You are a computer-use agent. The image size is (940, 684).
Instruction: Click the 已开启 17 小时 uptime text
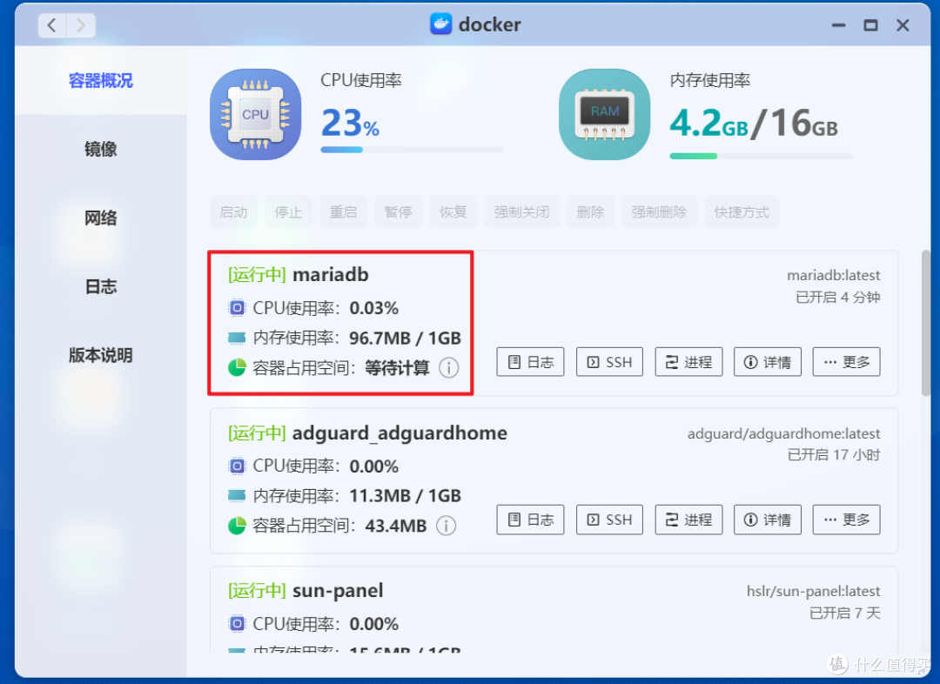click(x=834, y=455)
